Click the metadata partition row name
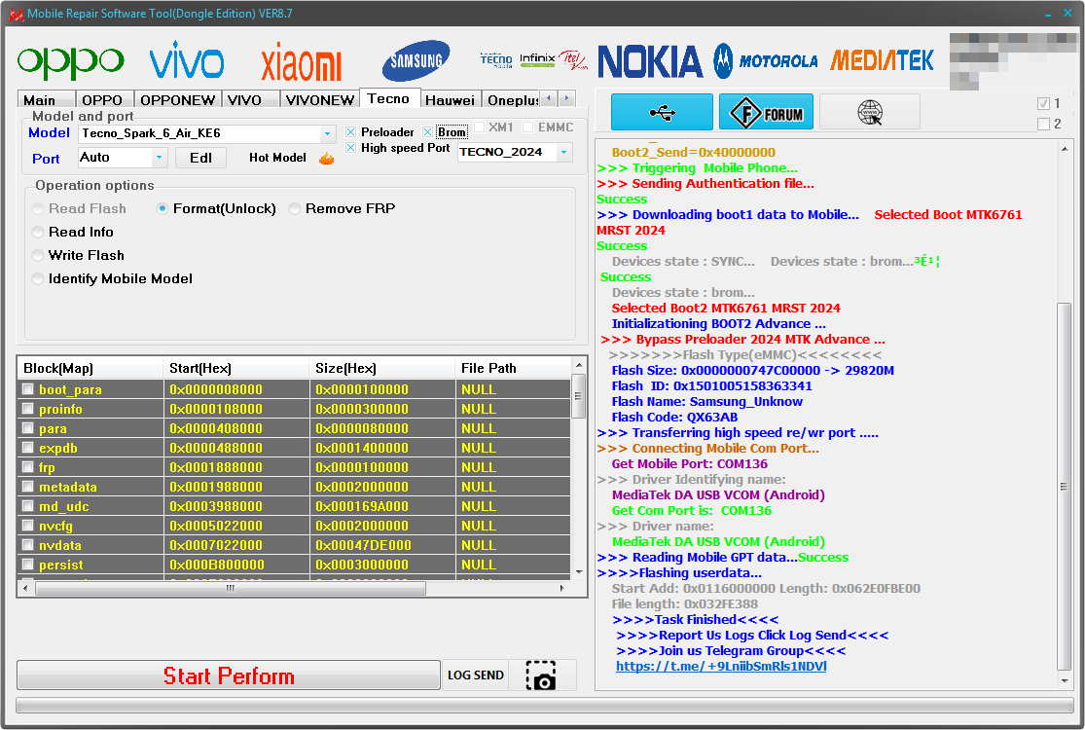This screenshot has height=730, width=1085. pyautogui.click(x=68, y=487)
